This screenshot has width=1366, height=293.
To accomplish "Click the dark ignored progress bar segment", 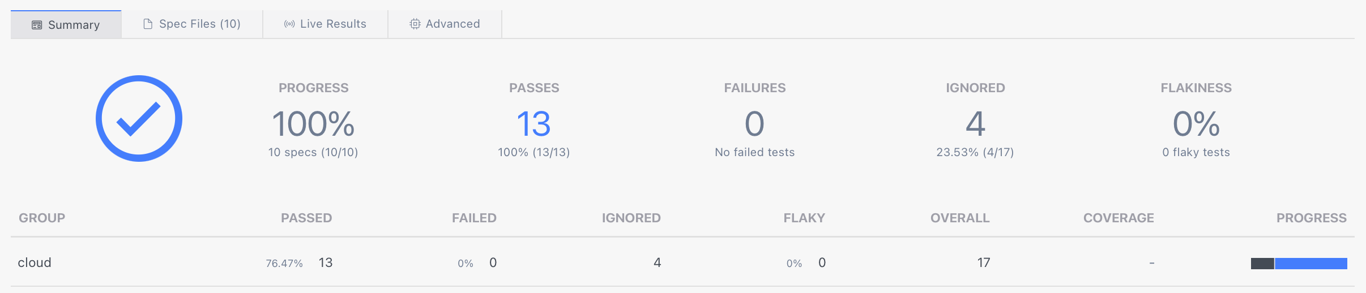I will [1262, 264].
